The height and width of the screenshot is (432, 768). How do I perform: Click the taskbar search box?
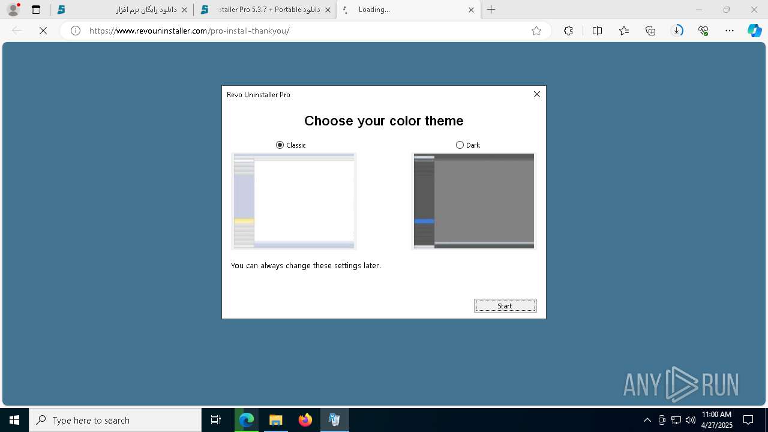point(115,420)
